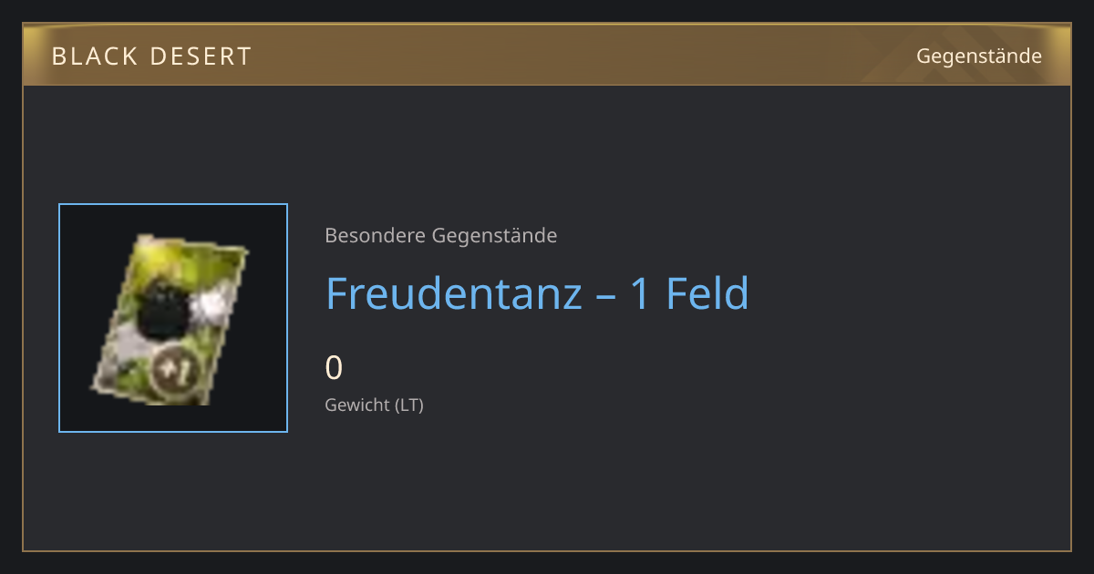Screen dimensions: 1094x574
Task: Click the Gewicht (LT) label
Action: 374,405
